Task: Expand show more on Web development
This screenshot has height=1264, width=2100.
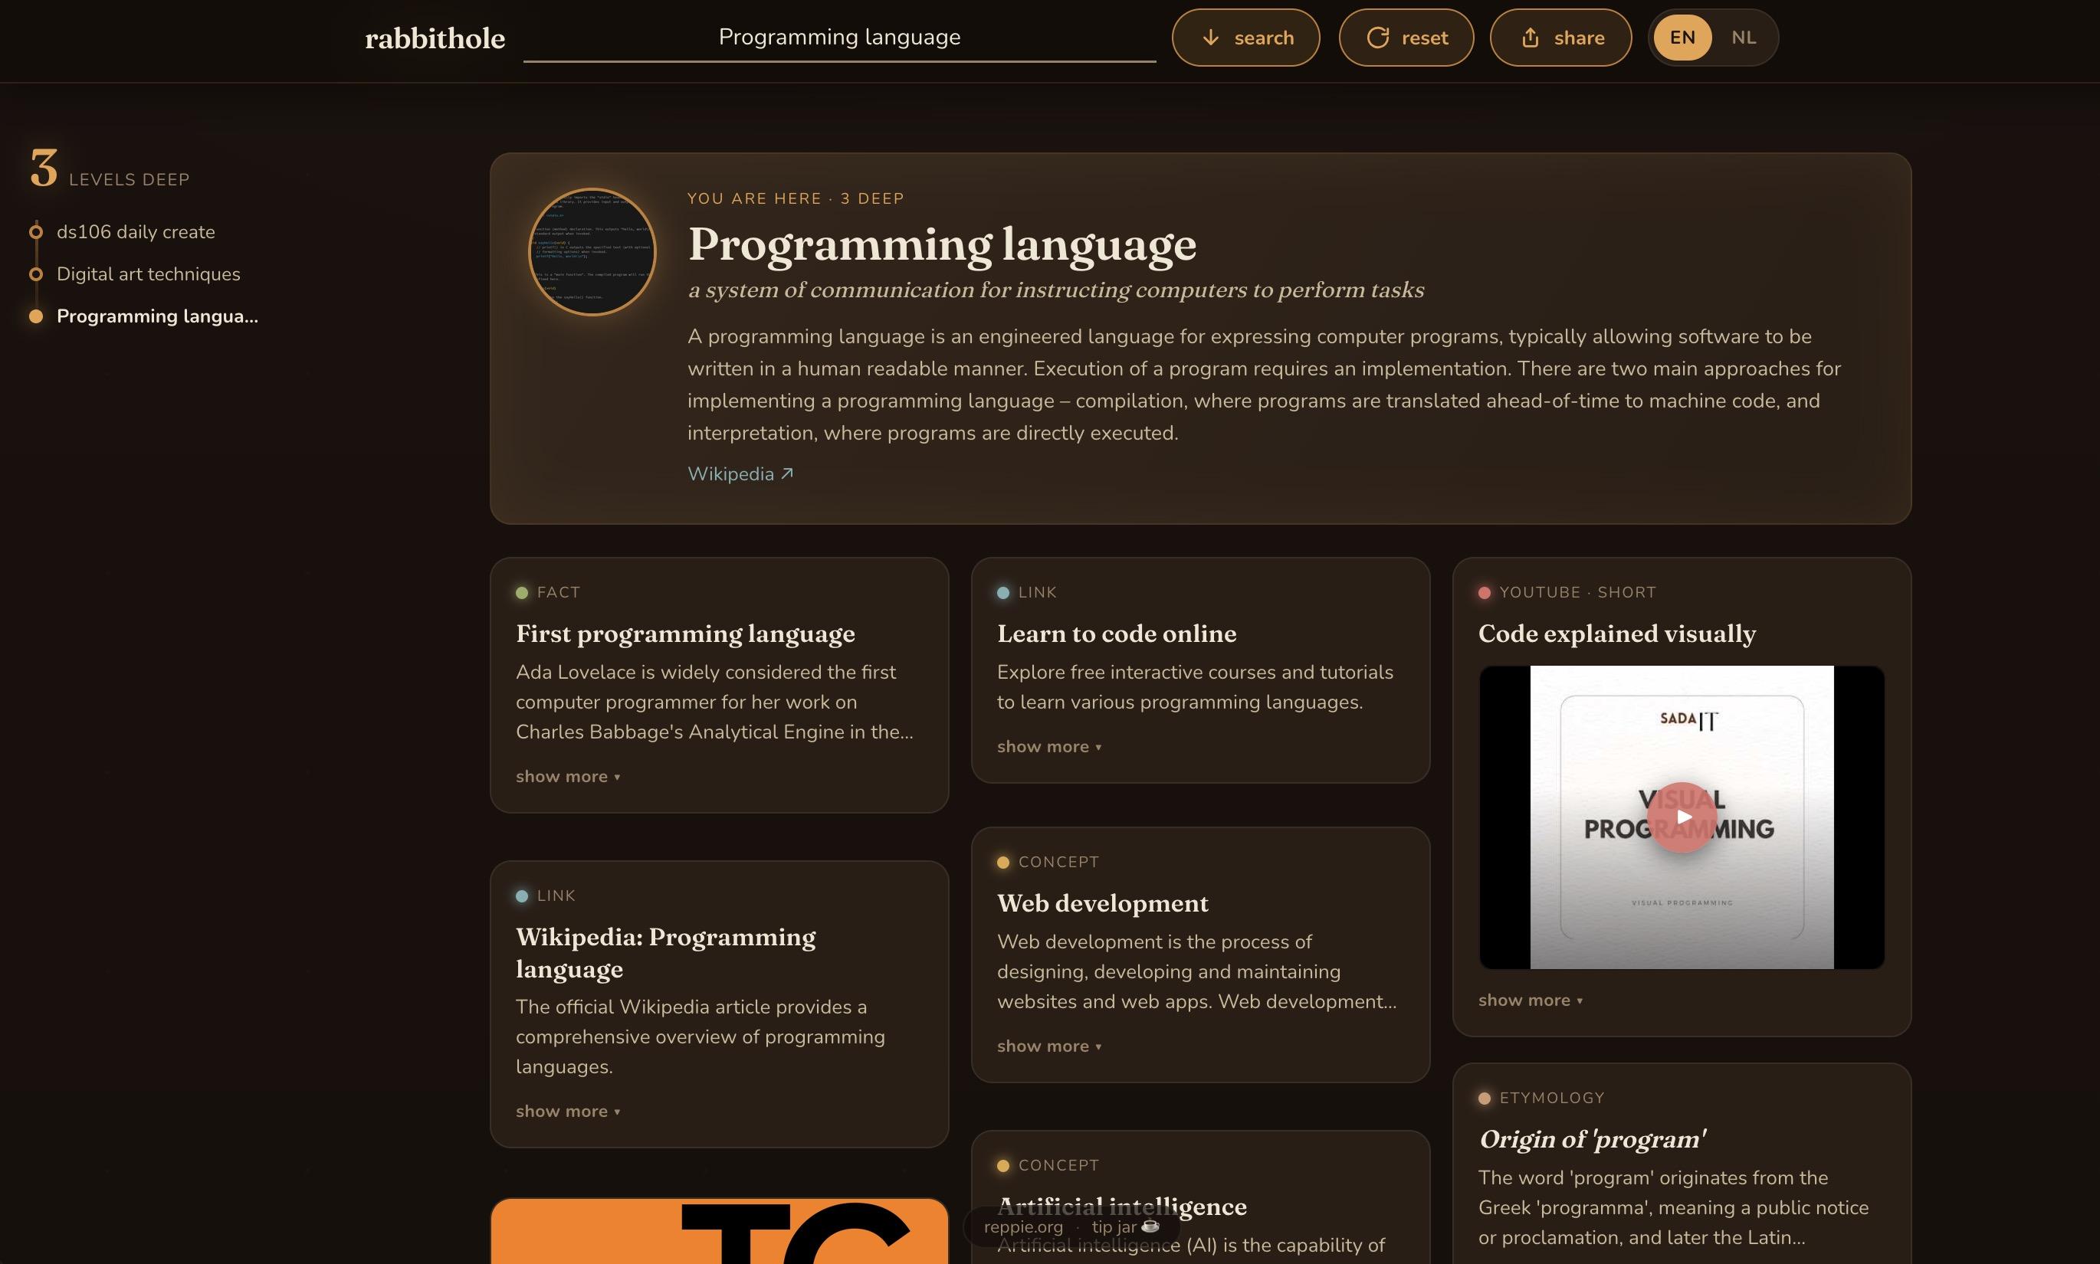Action: (1048, 1046)
